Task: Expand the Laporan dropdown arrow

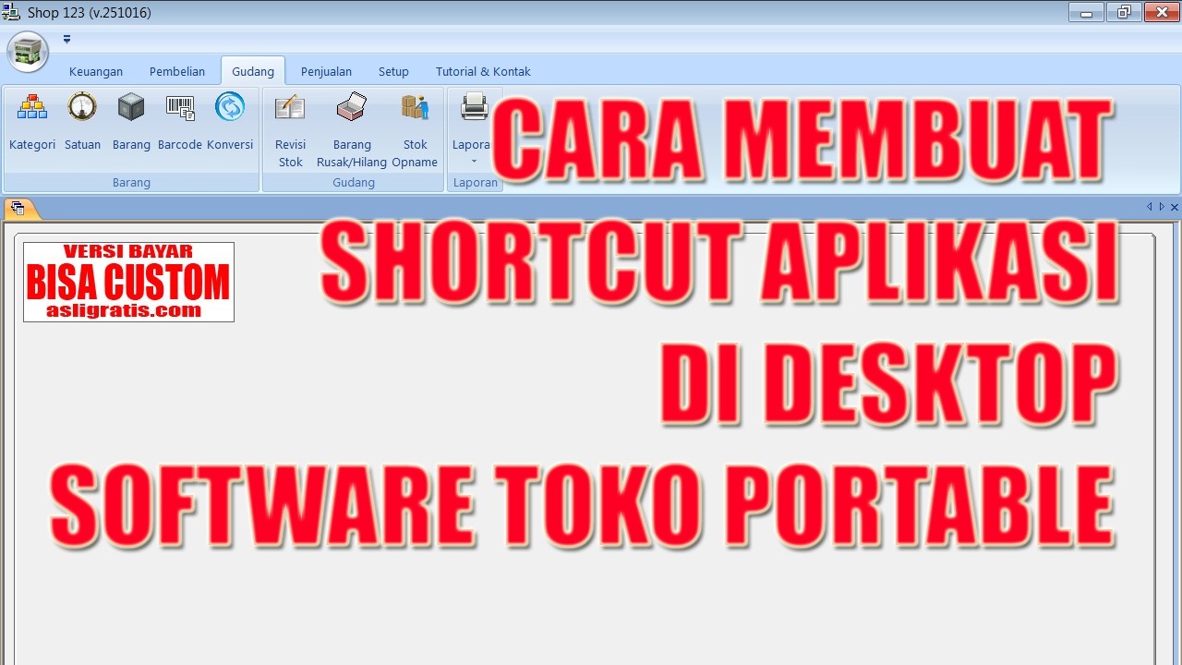Action: (x=475, y=162)
